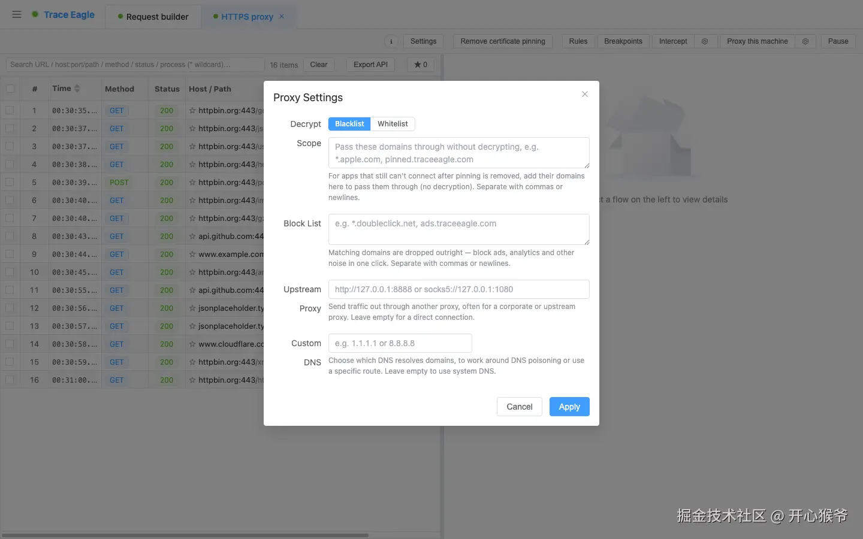Close the Proxy Settings dialog
The width and height of the screenshot is (863, 539).
[x=585, y=94]
